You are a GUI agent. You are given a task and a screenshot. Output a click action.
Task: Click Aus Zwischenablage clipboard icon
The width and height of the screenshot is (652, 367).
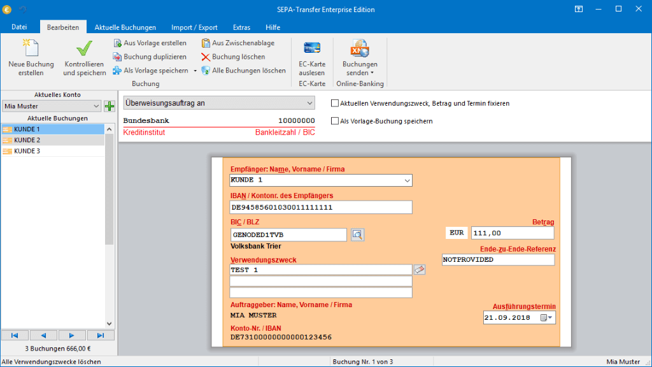click(206, 43)
